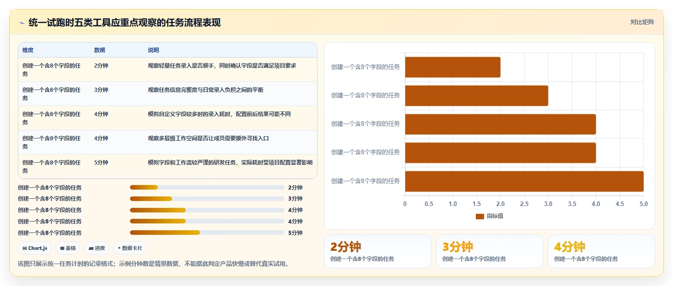Click the description starting 模拟自定义字段较多时
The image size is (673, 286).
coord(219,114)
